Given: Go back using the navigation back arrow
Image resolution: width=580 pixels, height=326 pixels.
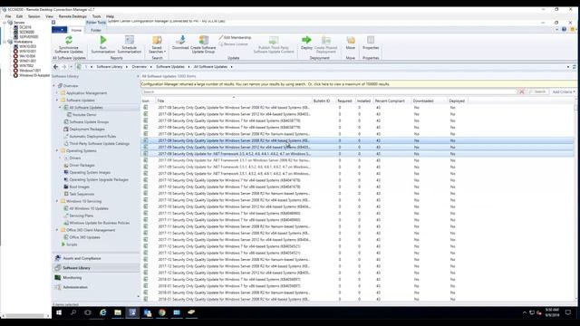Looking at the screenshot, I should point(56,67).
